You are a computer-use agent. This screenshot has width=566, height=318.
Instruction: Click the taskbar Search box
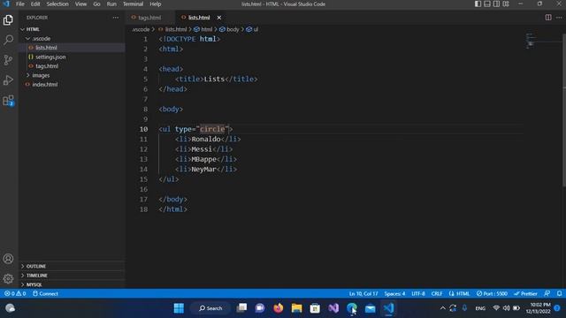pos(210,308)
